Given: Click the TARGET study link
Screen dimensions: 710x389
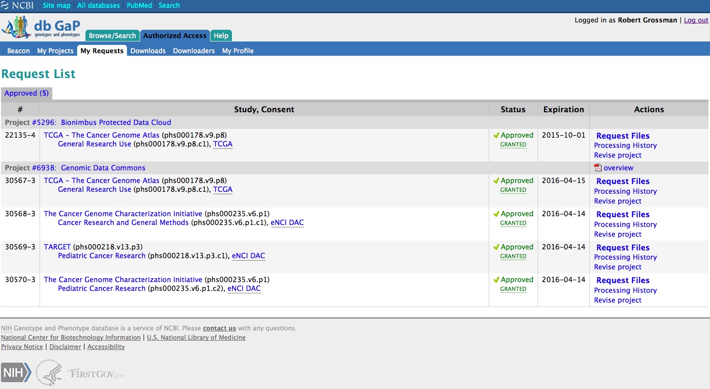Looking at the screenshot, I should pos(57,247).
